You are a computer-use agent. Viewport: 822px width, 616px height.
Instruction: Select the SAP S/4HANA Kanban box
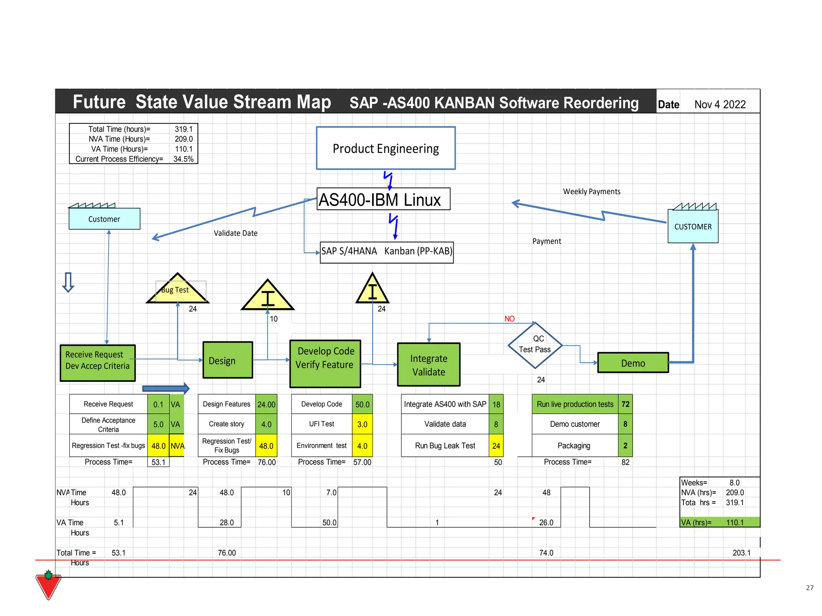pos(387,252)
